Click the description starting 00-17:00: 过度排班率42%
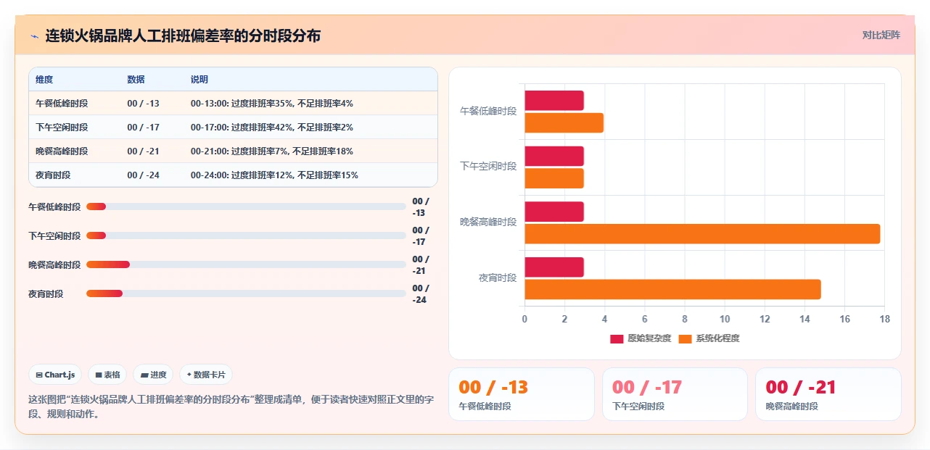The height and width of the screenshot is (450, 930). point(272,128)
